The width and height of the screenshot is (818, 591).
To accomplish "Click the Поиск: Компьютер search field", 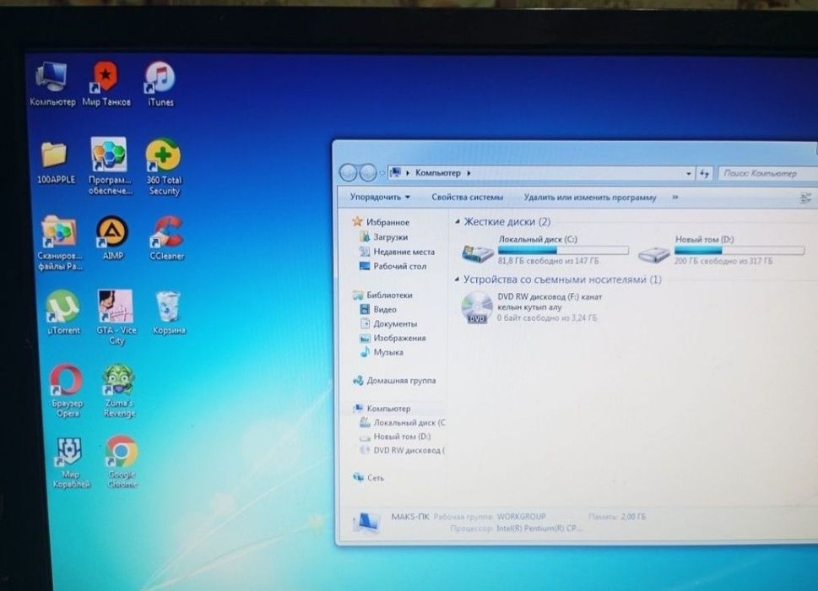I will pyautogui.click(x=767, y=173).
